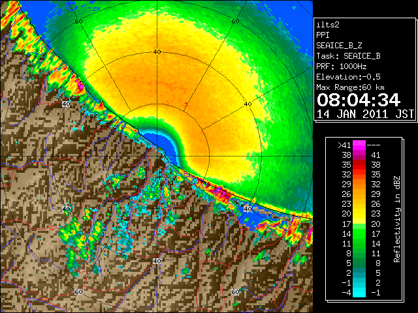Select the '14 JAN 2011 JST' date
Viewport: 418px width, 313px height.
[x=365, y=114]
